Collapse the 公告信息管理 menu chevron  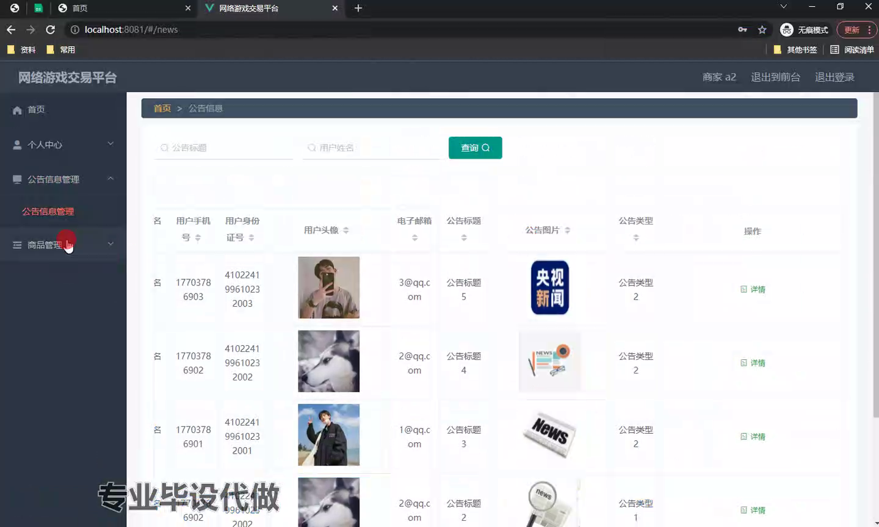pos(110,179)
